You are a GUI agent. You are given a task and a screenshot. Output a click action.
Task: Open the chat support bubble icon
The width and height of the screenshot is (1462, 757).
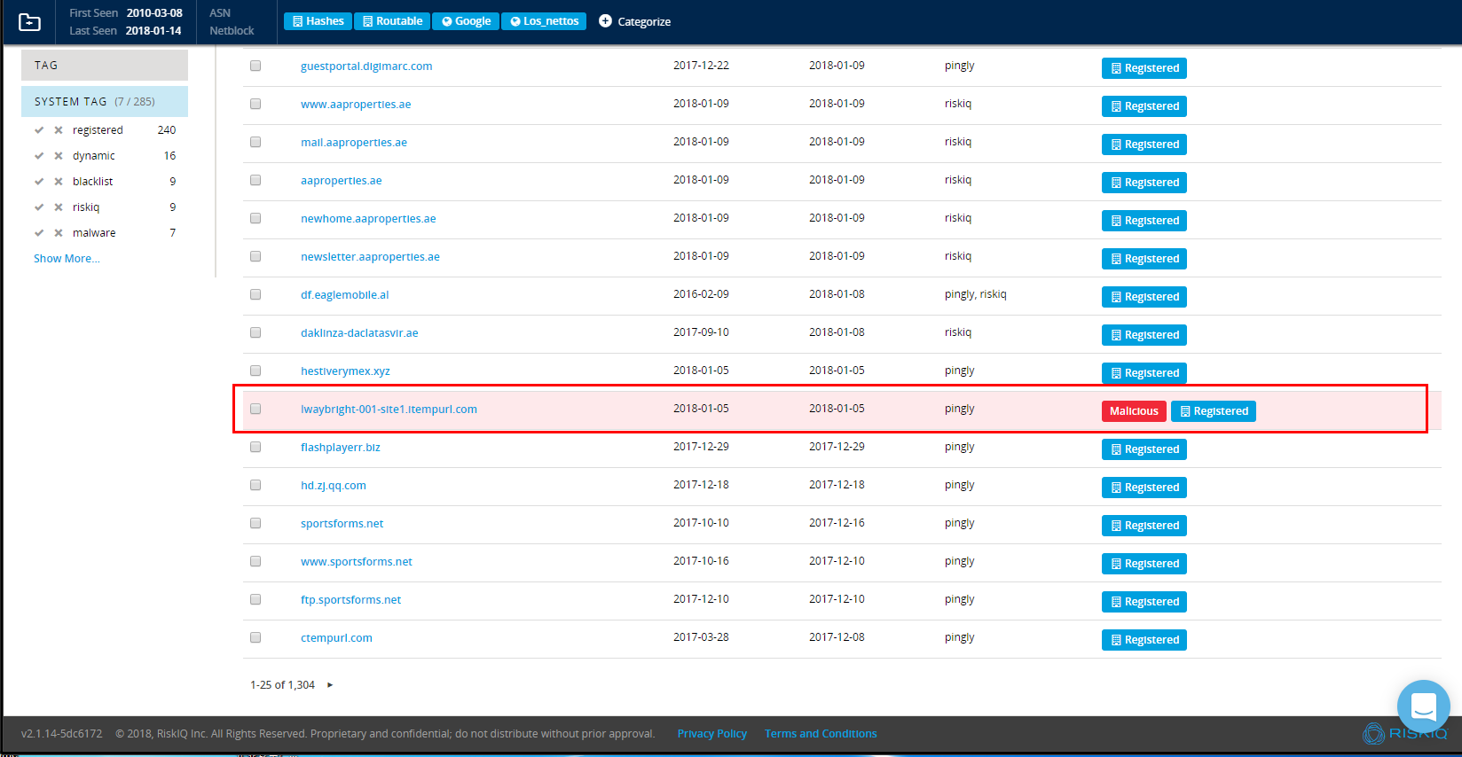1423,706
